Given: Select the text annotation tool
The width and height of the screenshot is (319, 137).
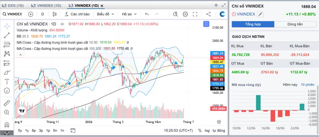Looking at the screenshot, I should pos(7,81).
